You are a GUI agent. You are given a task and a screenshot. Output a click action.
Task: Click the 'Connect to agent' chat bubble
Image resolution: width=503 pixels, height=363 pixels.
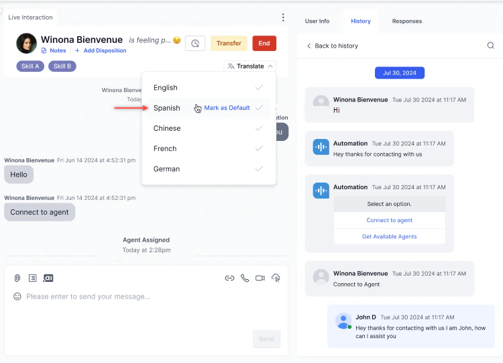[40, 212]
